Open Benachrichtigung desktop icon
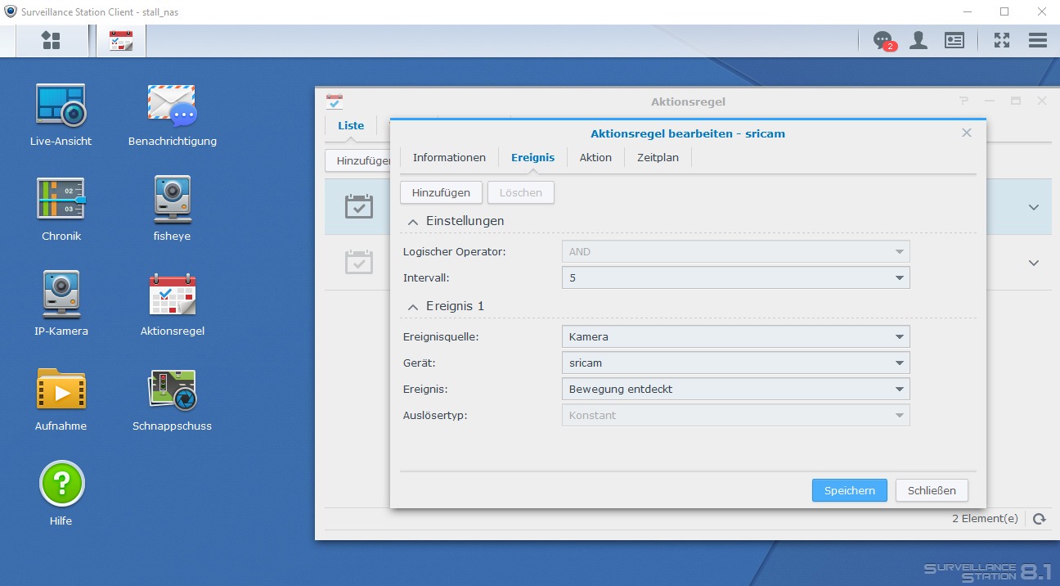This screenshot has height=586, width=1060. coord(173,115)
